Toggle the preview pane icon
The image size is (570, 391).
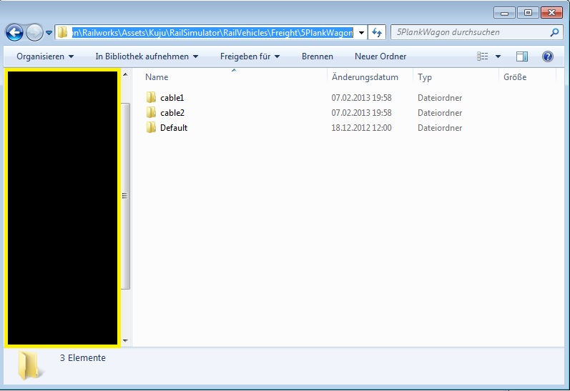[x=522, y=56]
